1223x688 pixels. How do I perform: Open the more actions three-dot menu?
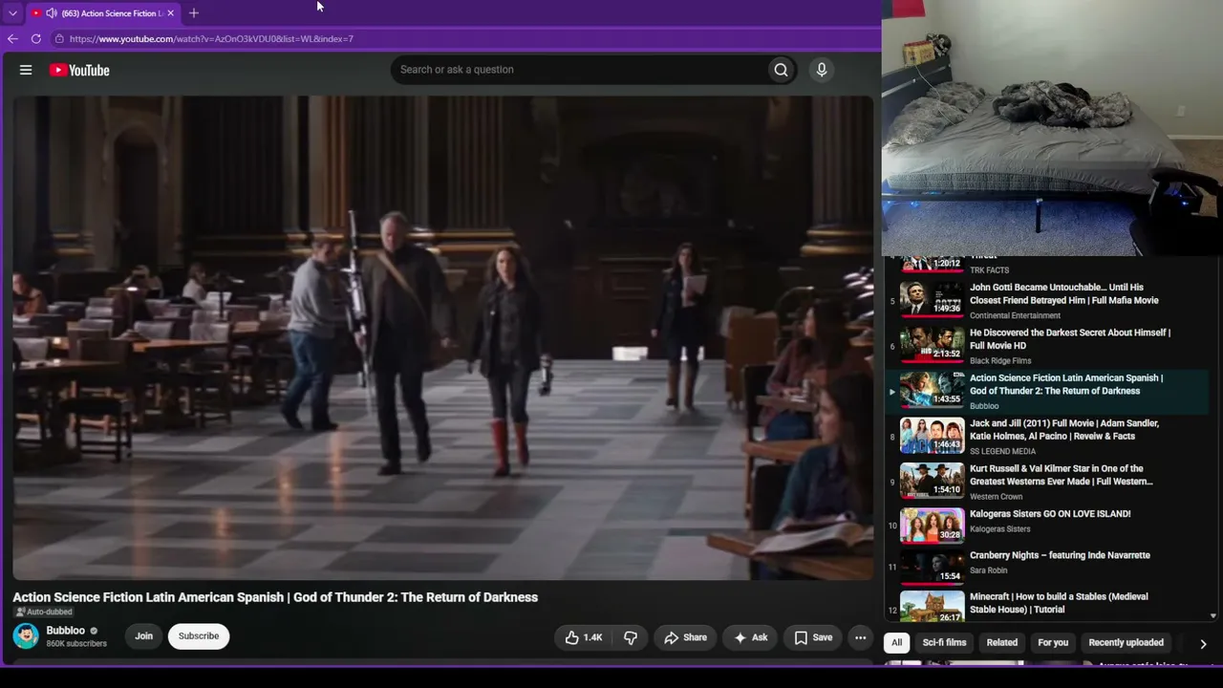tap(861, 637)
